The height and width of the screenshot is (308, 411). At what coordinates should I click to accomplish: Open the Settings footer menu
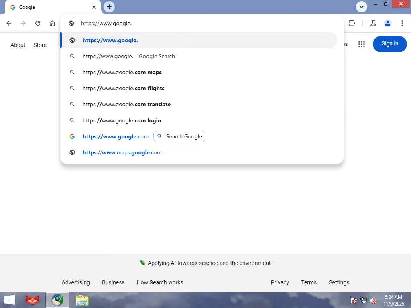(x=339, y=282)
